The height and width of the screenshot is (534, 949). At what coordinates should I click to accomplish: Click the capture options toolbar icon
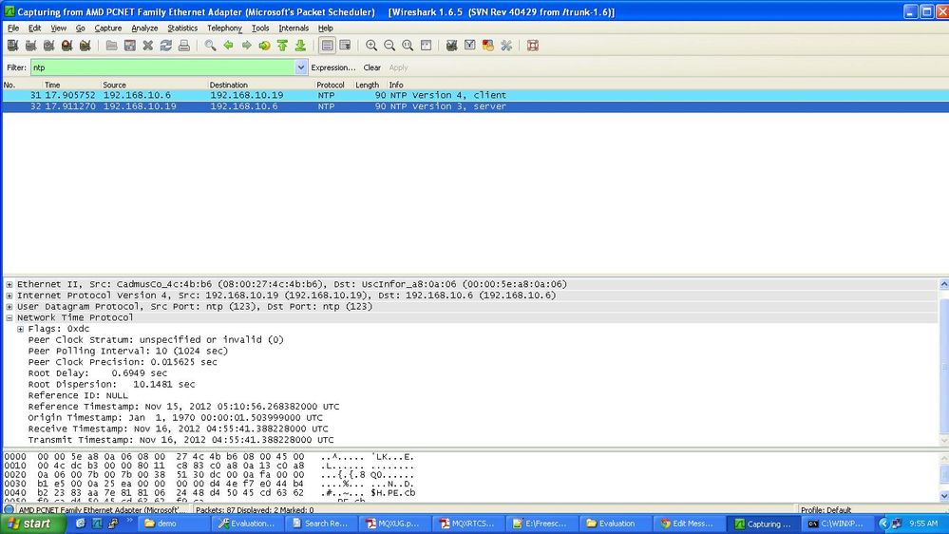30,46
